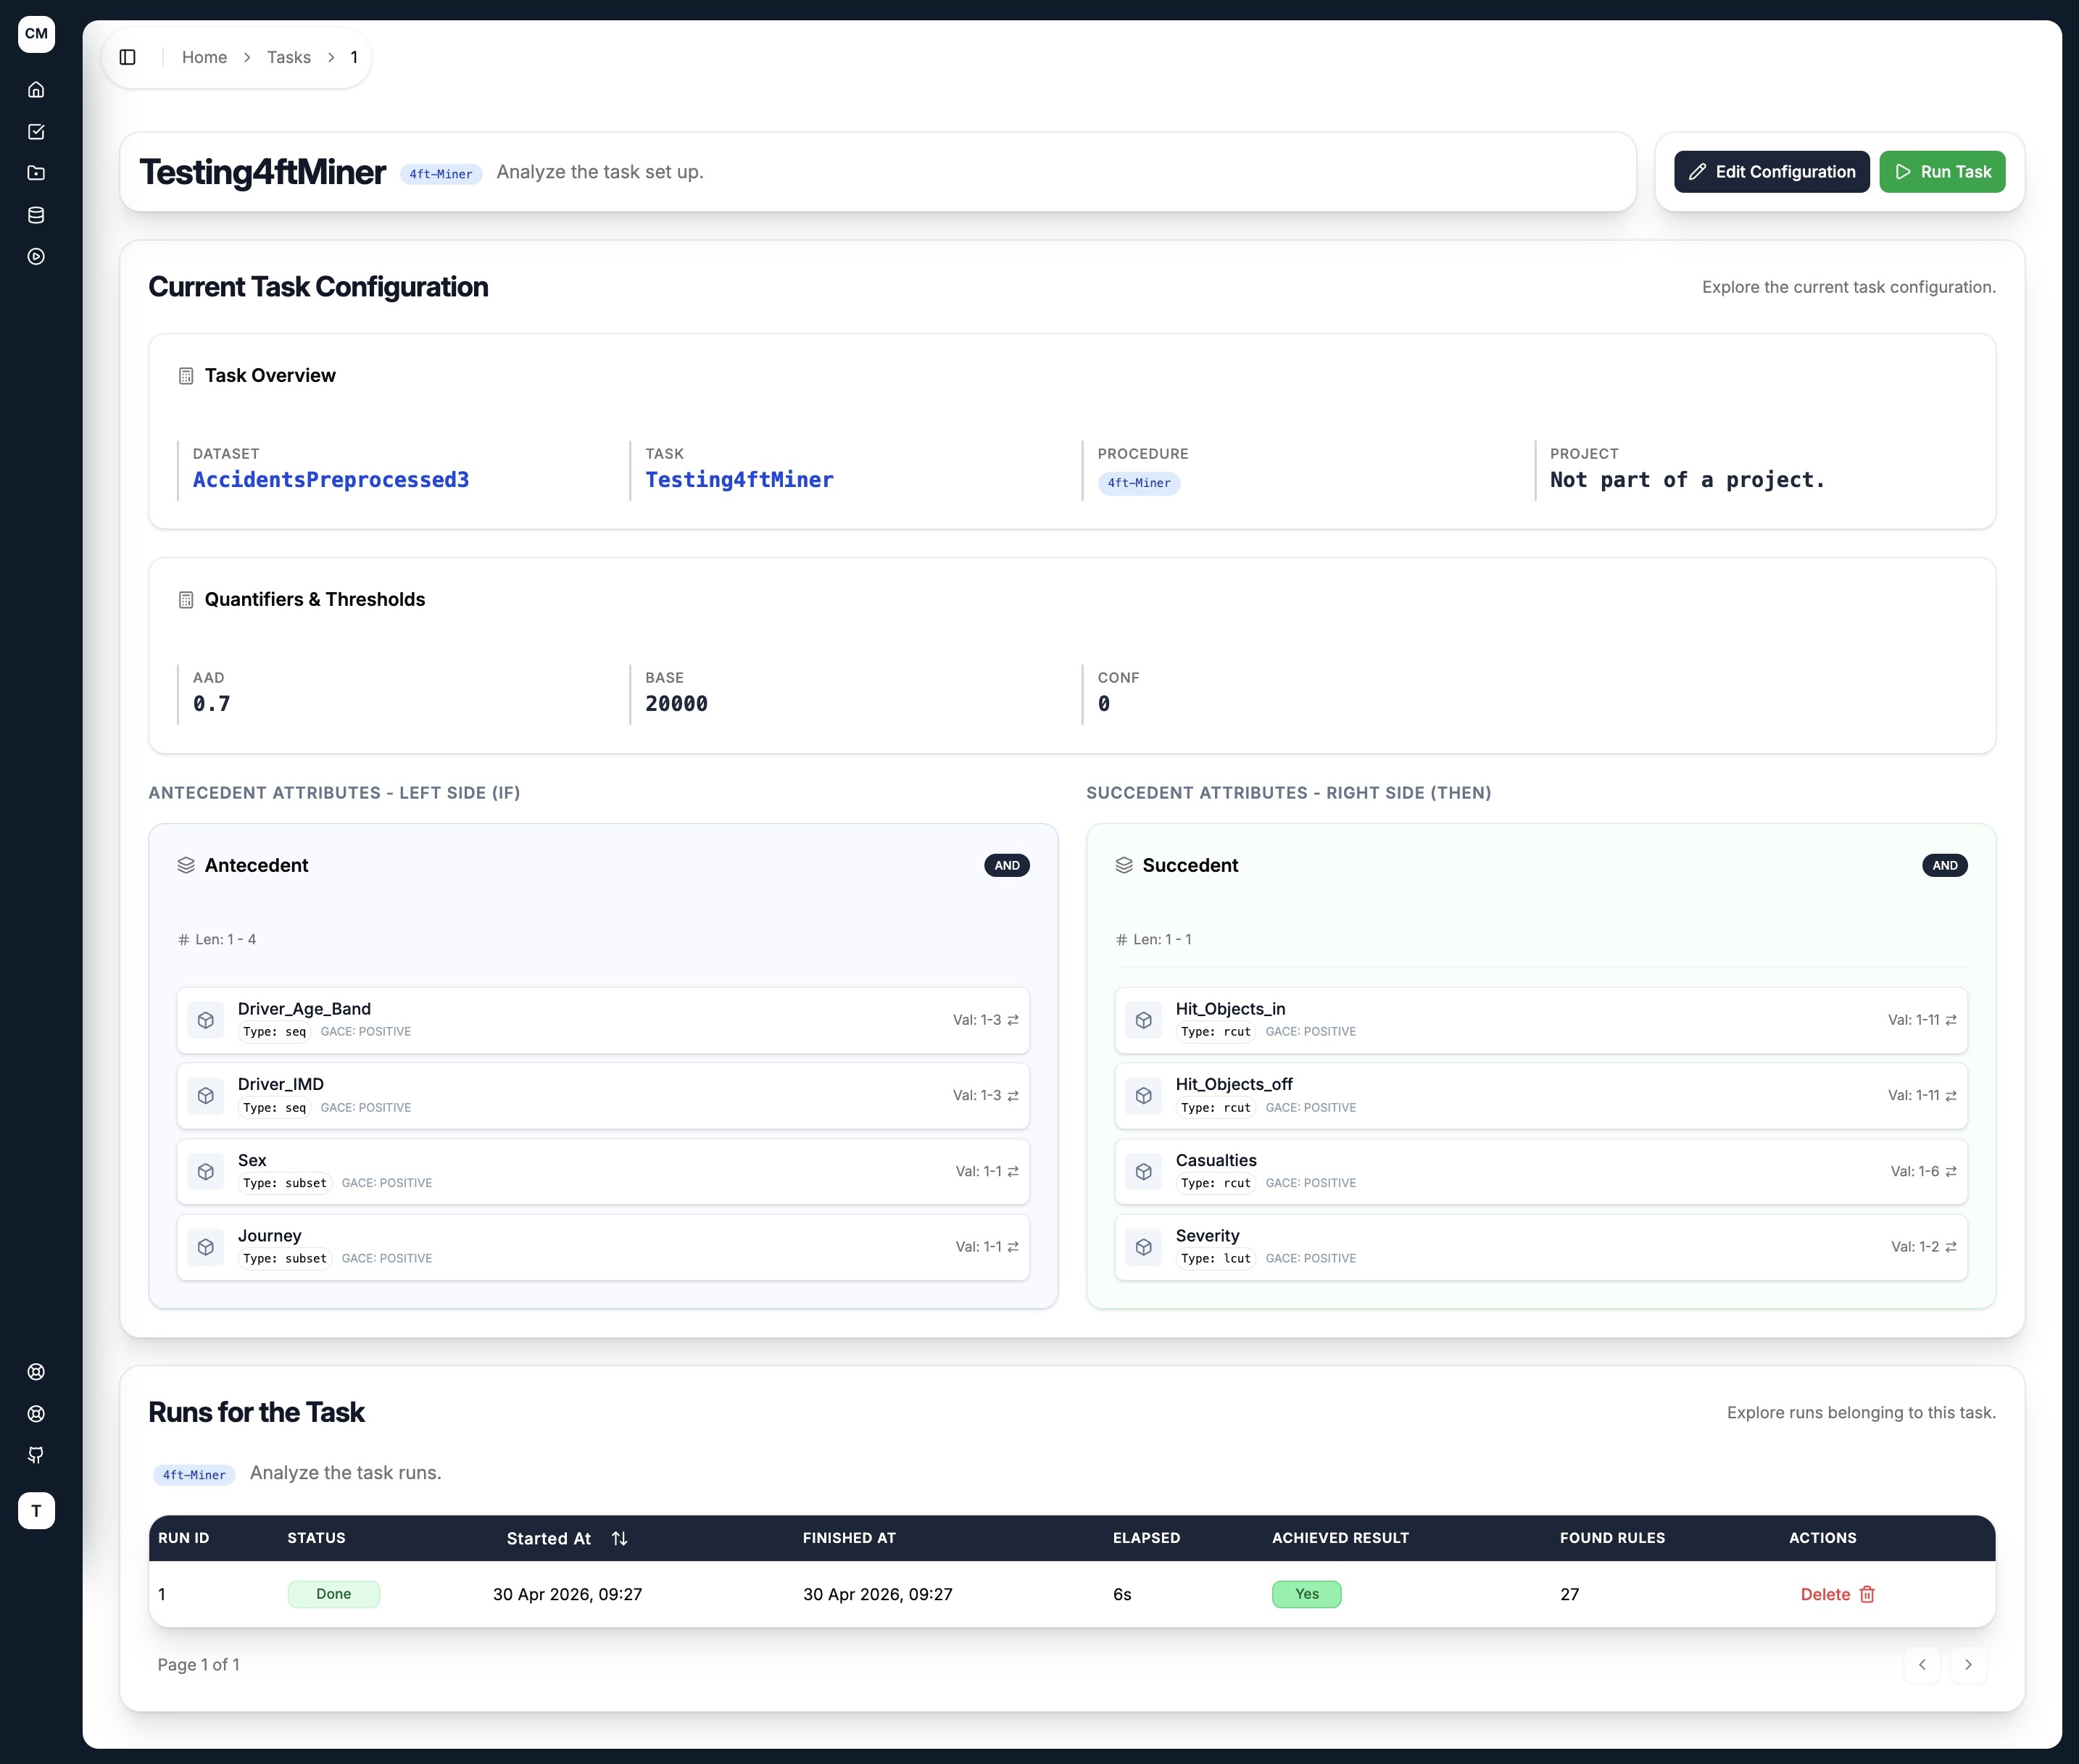Go to next page of runs
2079x1764 pixels.
pyautogui.click(x=1968, y=1665)
